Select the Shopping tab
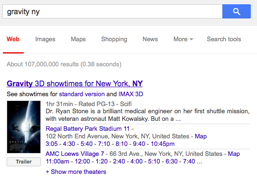The height and width of the screenshot is (181, 257). [114, 39]
